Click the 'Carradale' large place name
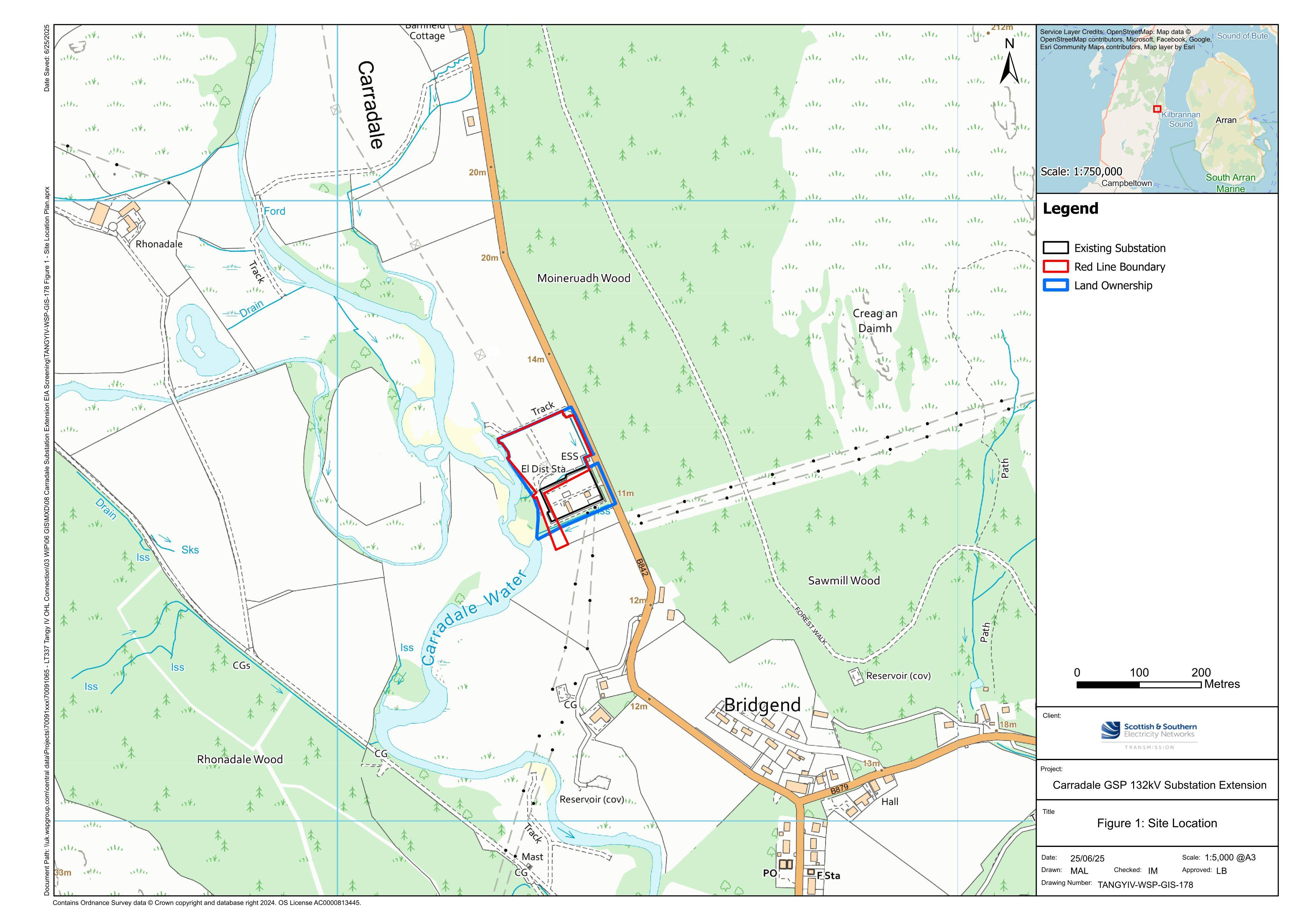This screenshot has width=1303, height=921. [x=371, y=105]
